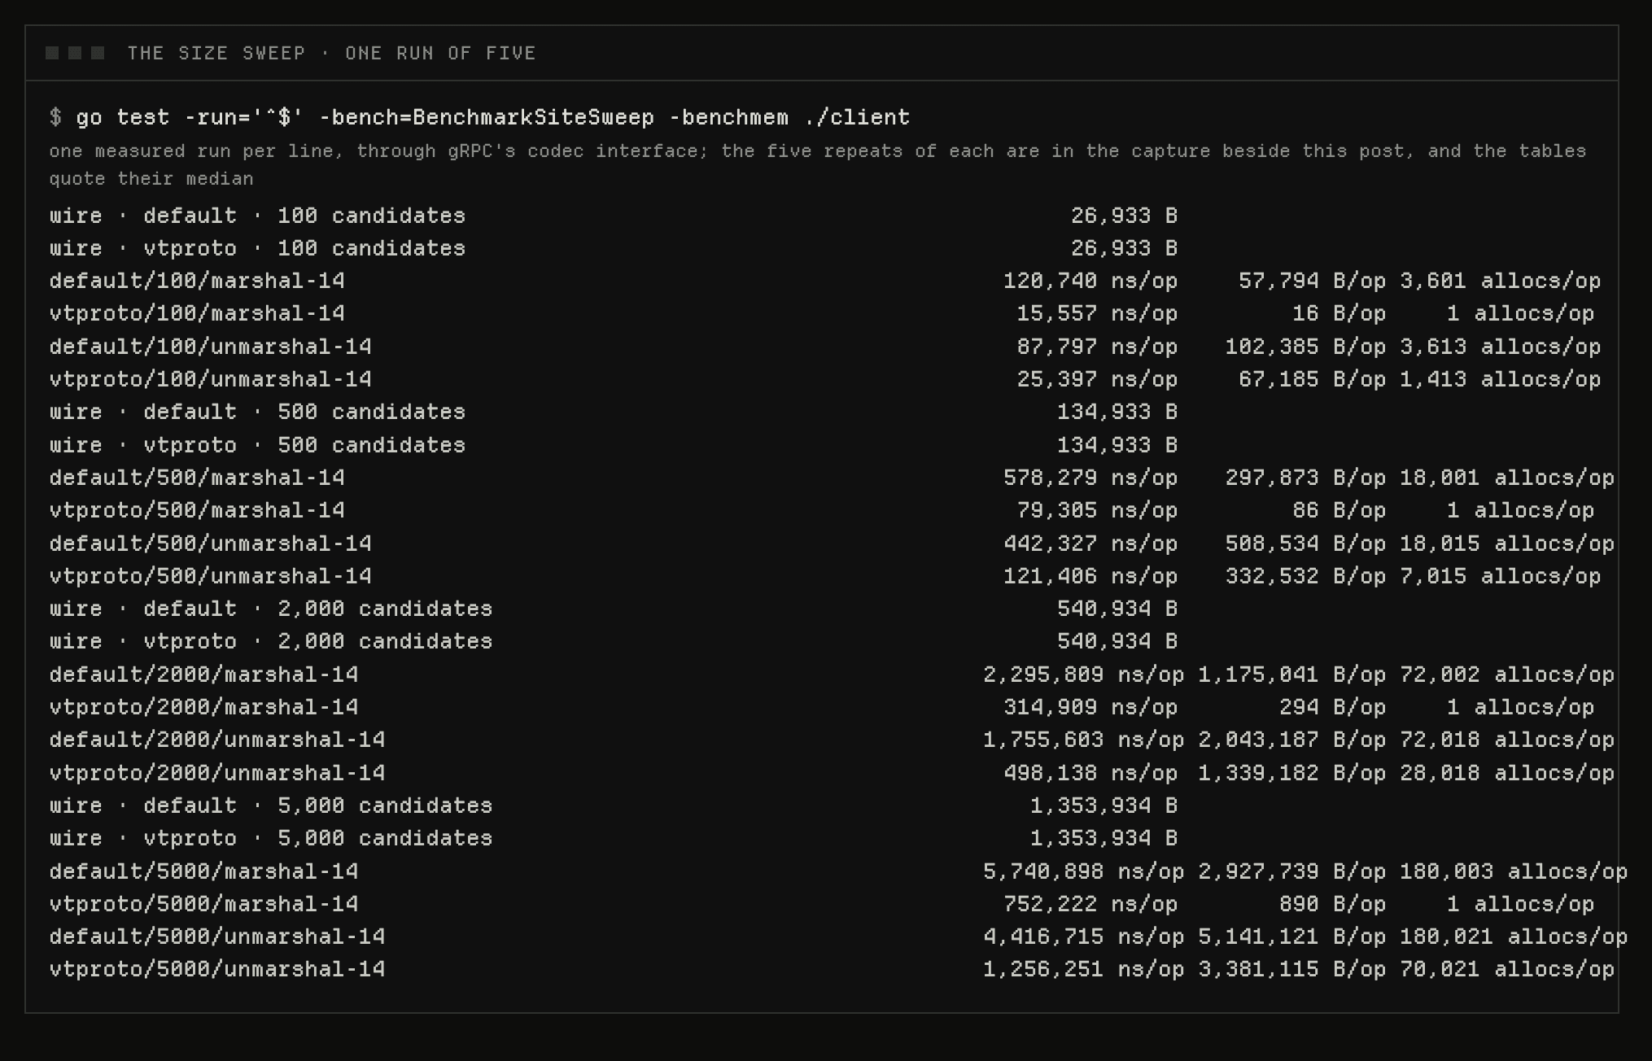This screenshot has height=1061, width=1652.
Task: Click the vtproto/500/unmarshal-14 line label
Action: pyautogui.click(x=210, y=576)
